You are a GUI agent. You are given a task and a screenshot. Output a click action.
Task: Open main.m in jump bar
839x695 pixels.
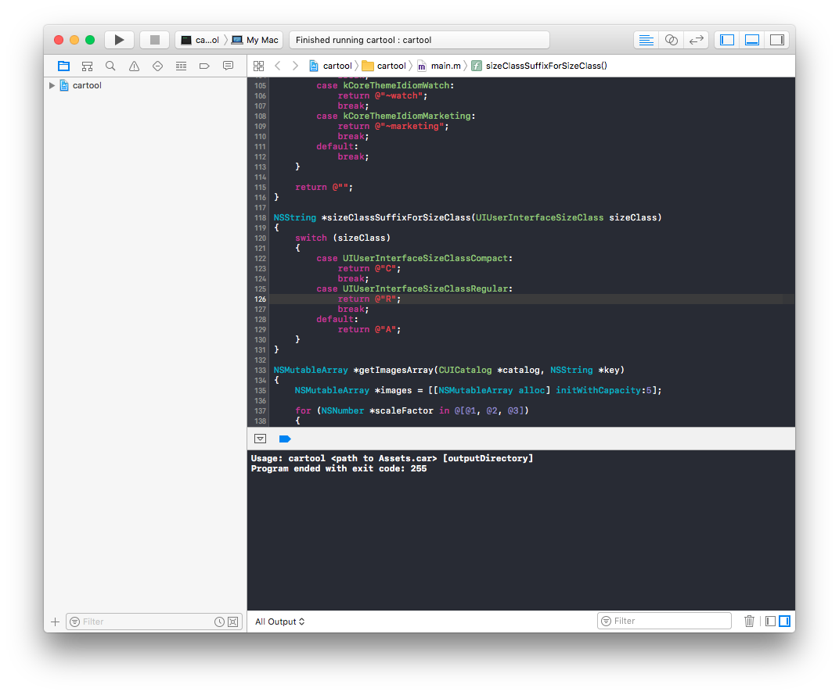(439, 66)
